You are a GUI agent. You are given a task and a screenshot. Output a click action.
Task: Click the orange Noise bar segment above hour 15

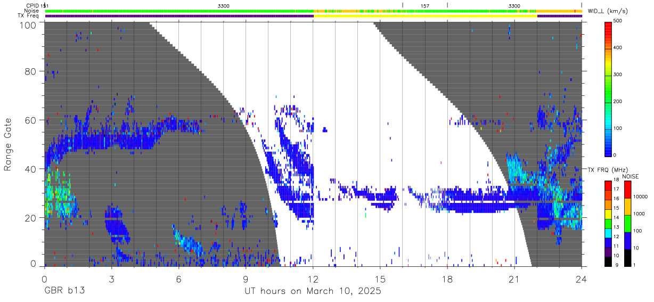pyautogui.click(x=380, y=11)
